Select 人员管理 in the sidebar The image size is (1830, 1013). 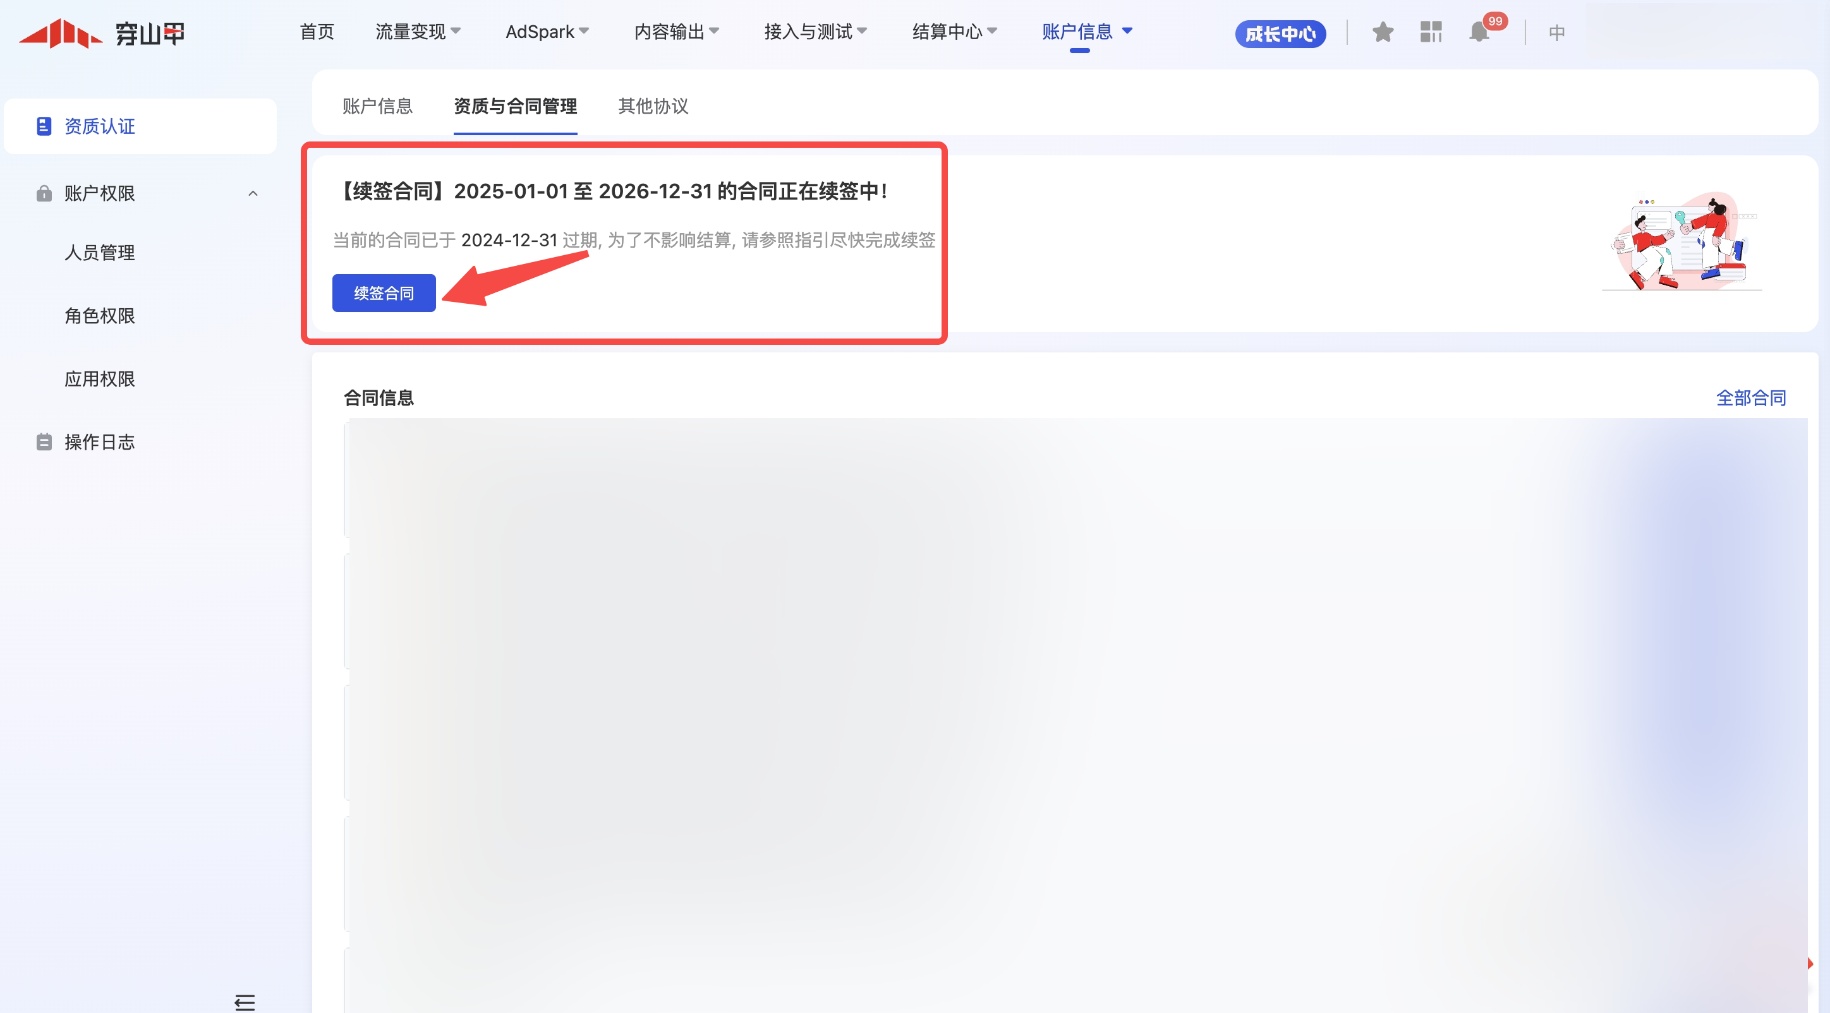click(99, 253)
